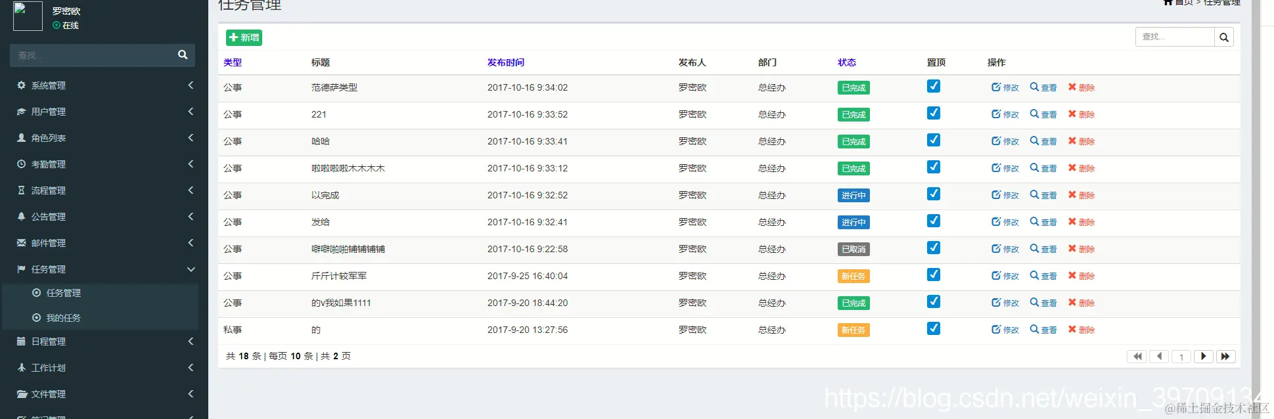Delete the 的v我如果1111 task

click(x=1081, y=303)
